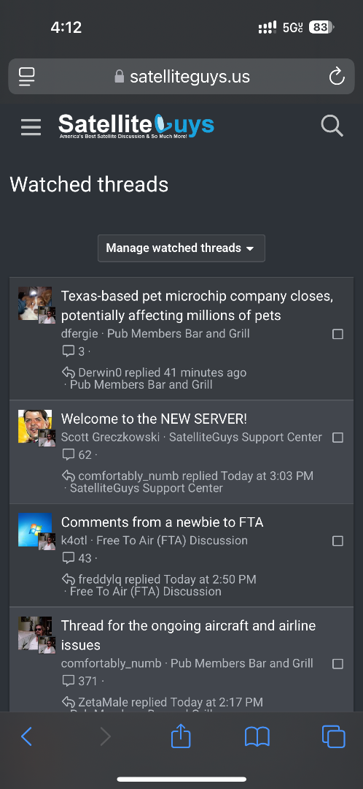The height and width of the screenshot is (789, 363).
Task: View k4otl's Windows logo avatar
Action: click(35, 530)
